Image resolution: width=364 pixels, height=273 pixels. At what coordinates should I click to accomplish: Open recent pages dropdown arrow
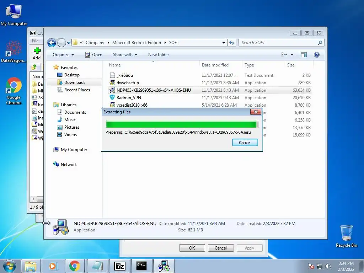tap(69, 43)
